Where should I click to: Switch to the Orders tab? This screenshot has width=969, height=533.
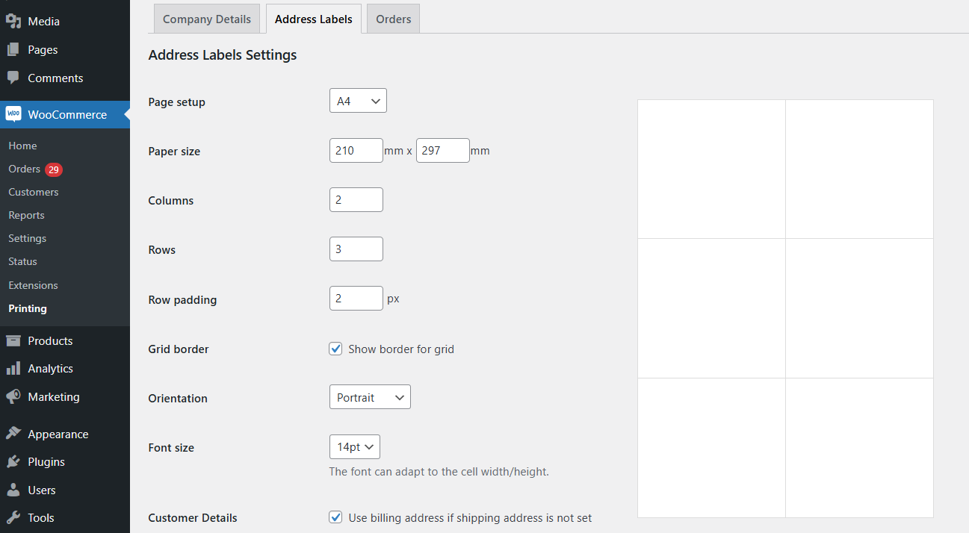tap(394, 19)
